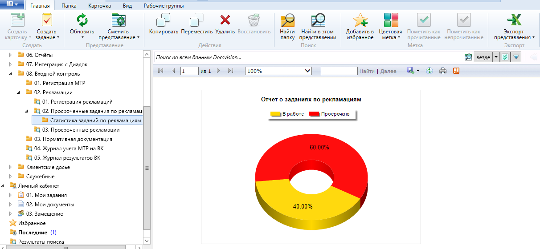Click the Обновить refresh icon

click(82, 20)
